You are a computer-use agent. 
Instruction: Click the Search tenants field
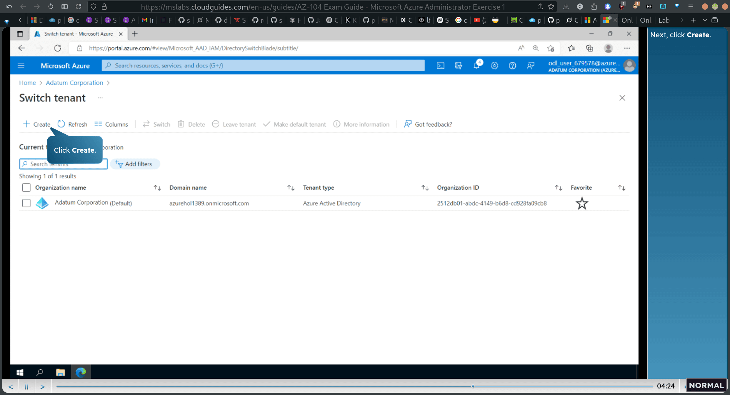(x=63, y=164)
